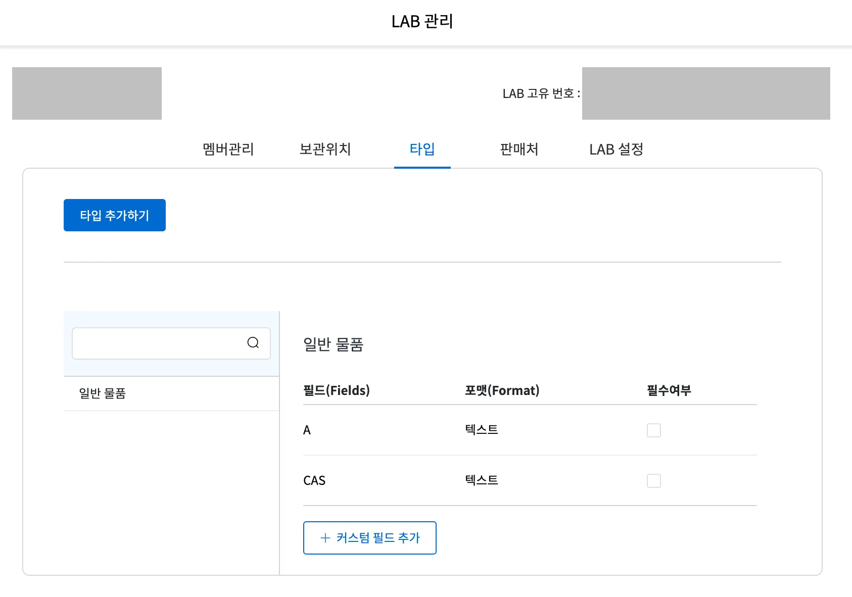Click the 필수여부 column header

tap(669, 390)
